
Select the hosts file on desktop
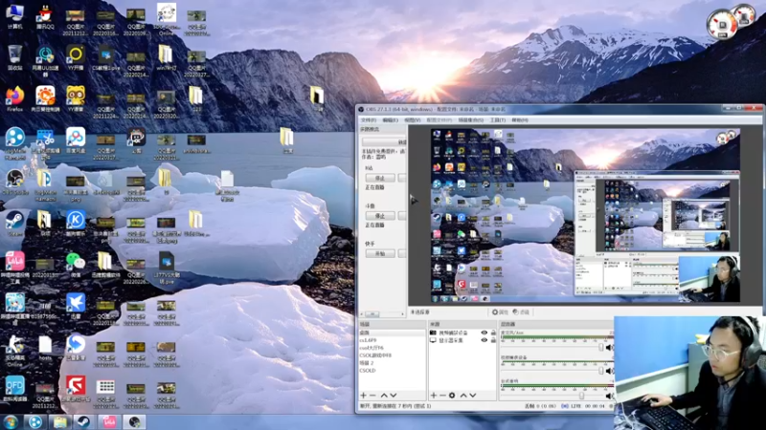pos(45,348)
